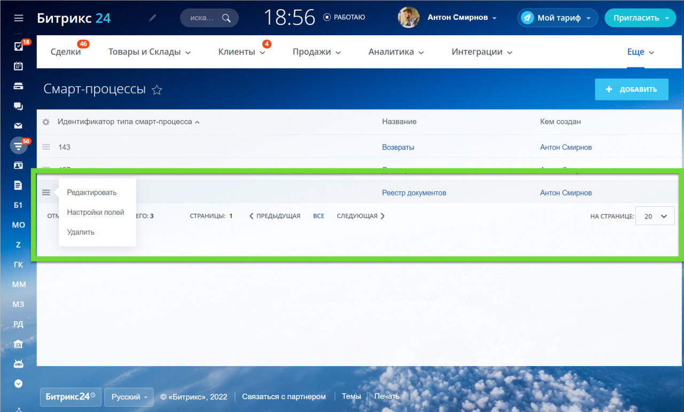Click the Название column header
The image size is (684, 412).
coord(399,122)
